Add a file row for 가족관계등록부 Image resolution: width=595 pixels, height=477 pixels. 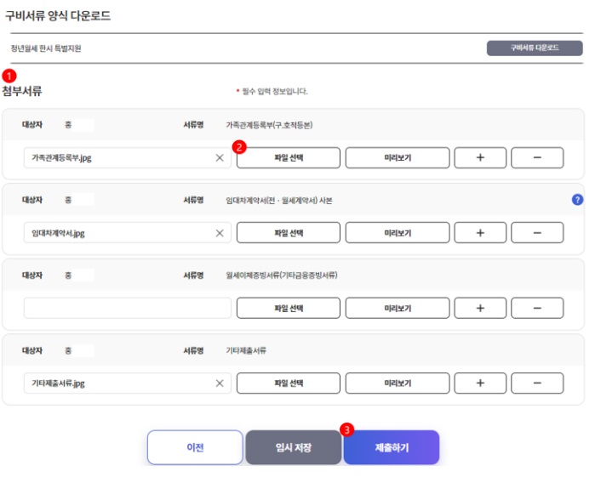480,158
